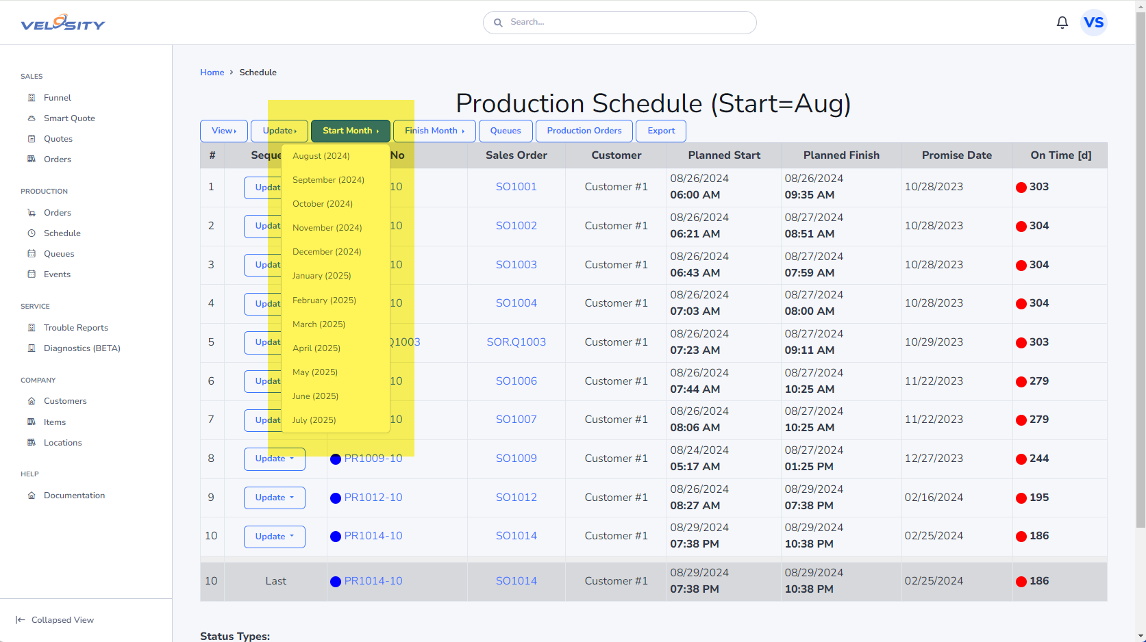1146x642 pixels.
Task: Open sales order SO1006 link
Action: [516, 381]
